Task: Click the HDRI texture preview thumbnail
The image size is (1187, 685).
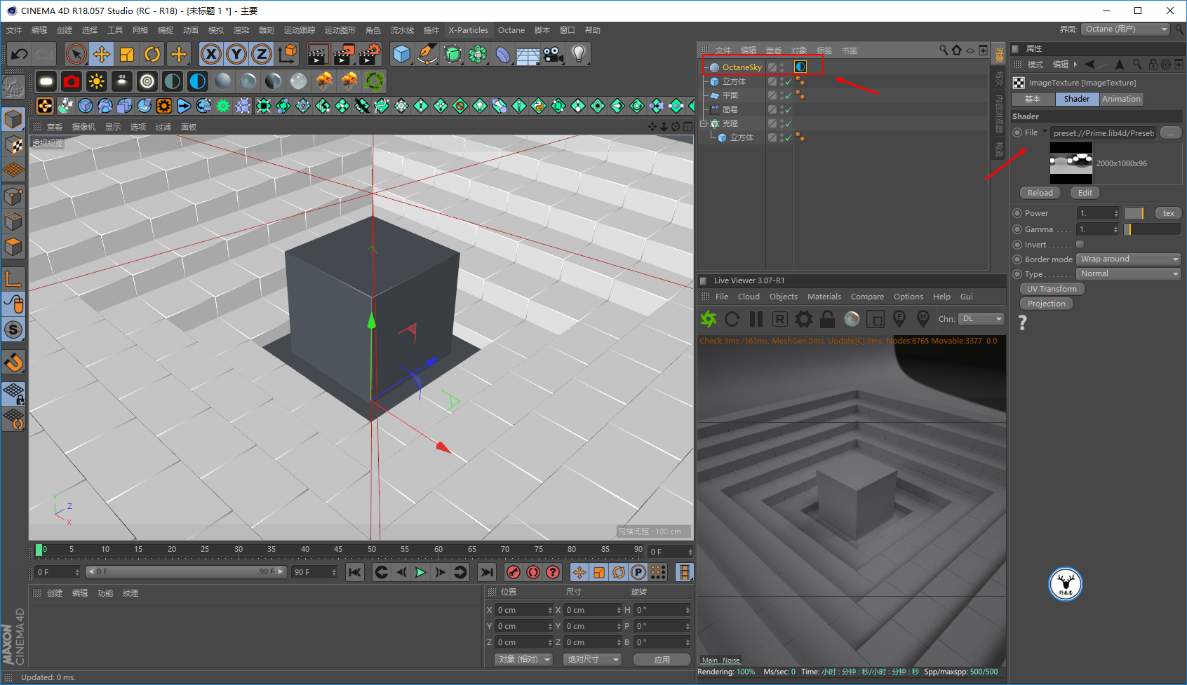Action: coord(1071,163)
